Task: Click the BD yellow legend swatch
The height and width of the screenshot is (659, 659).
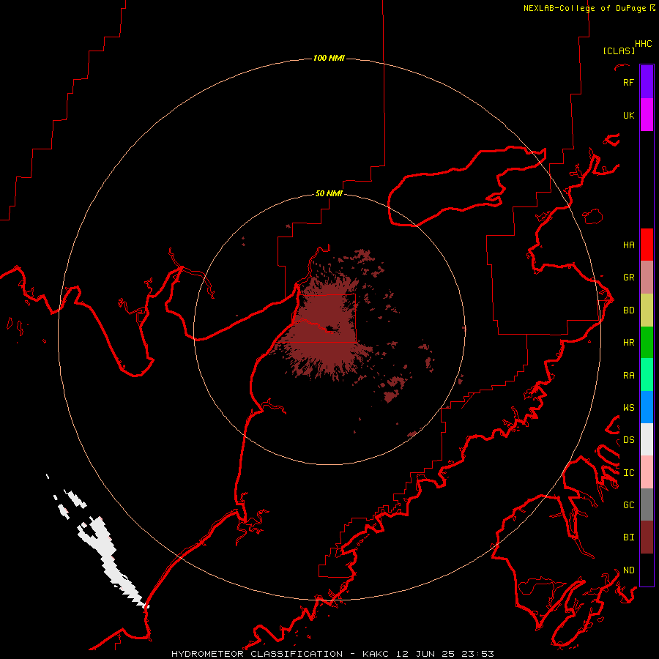Action: click(647, 310)
